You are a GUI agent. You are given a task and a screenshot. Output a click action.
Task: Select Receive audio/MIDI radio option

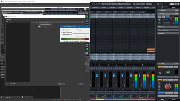62,33
